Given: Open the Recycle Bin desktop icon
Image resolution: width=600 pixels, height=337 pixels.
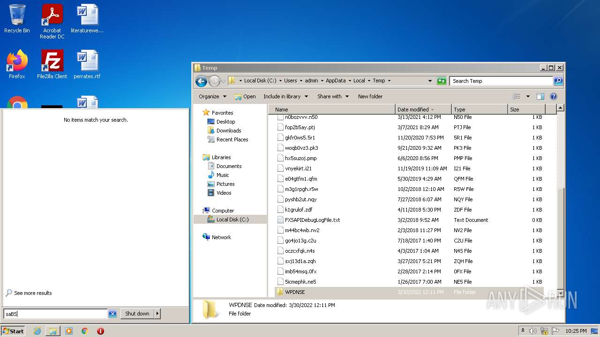Looking at the screenshot, I should [x=17, y=19].
